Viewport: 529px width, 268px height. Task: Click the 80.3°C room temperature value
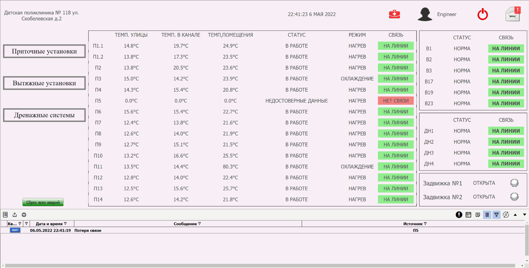point(230,166)
